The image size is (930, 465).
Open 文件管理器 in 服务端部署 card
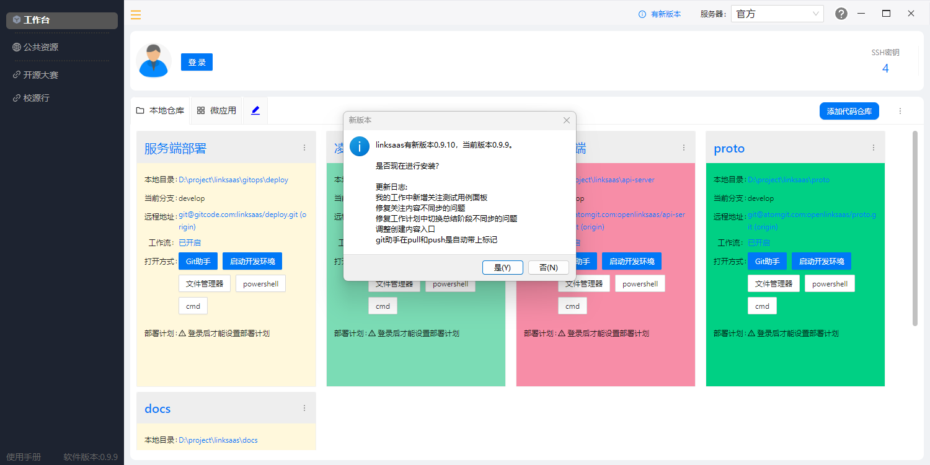click(x=205, y=283)
